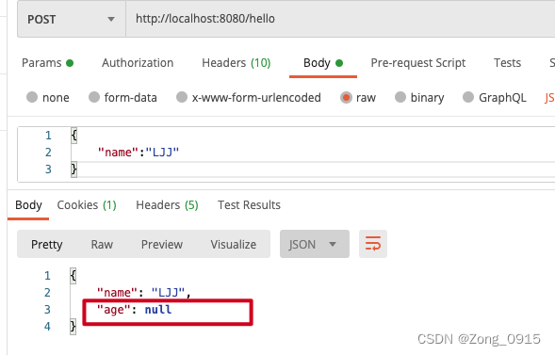Screen dimensions: 555x355
Task: Switch to the Tests tab
Action: [x=507, y=63]
